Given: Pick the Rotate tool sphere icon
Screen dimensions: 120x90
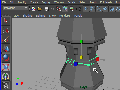Looking at the screenshot, I should [x=6, y=58].
